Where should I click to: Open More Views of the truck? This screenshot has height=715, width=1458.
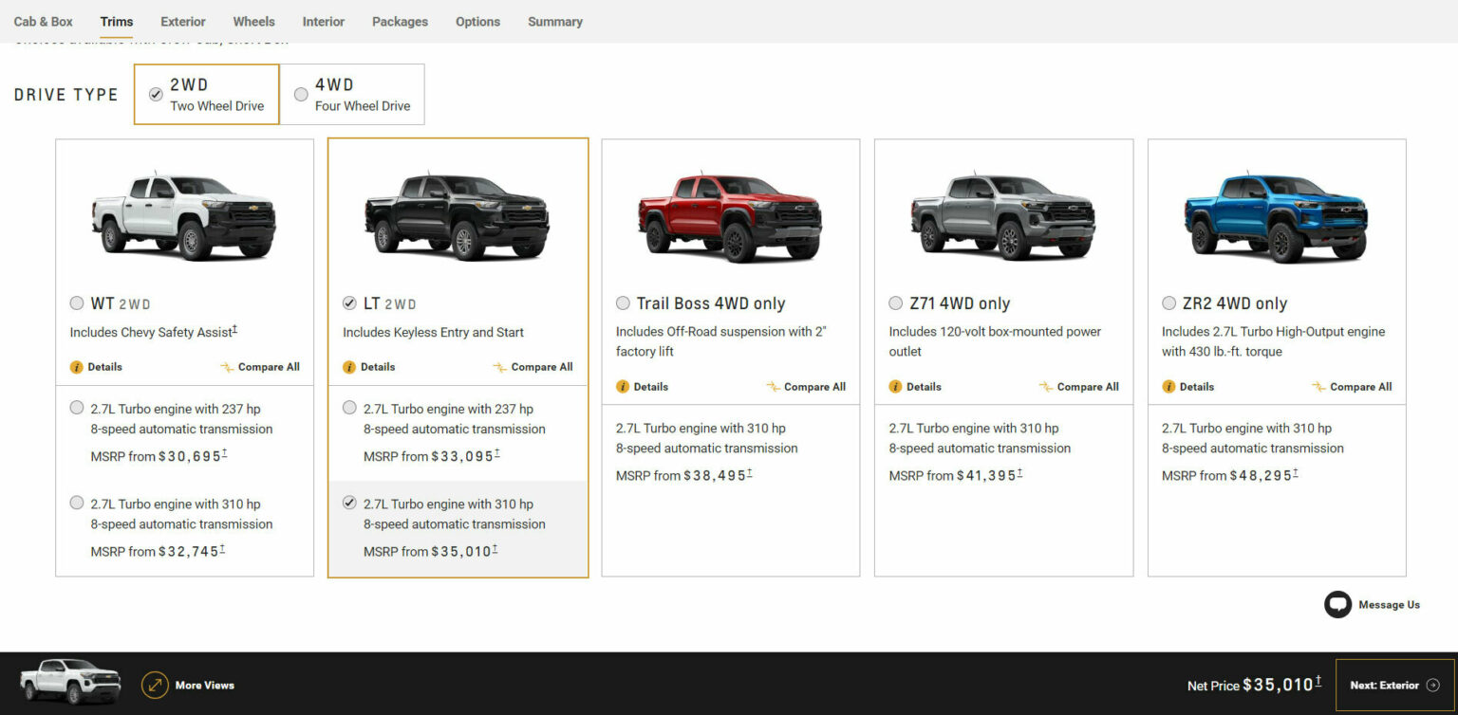pyautogui.click(x=188, y=685)
